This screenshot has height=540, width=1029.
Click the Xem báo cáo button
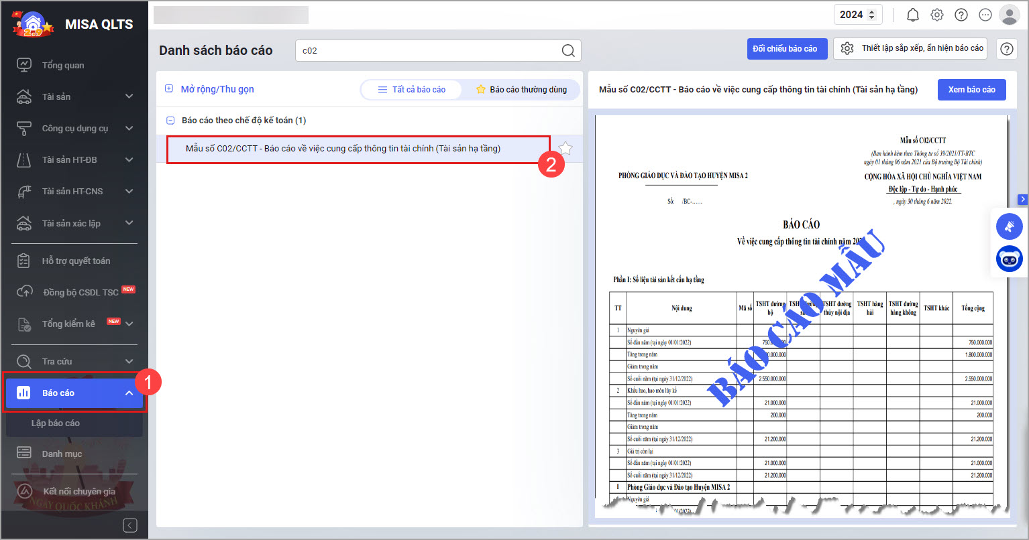pos(971,90)
